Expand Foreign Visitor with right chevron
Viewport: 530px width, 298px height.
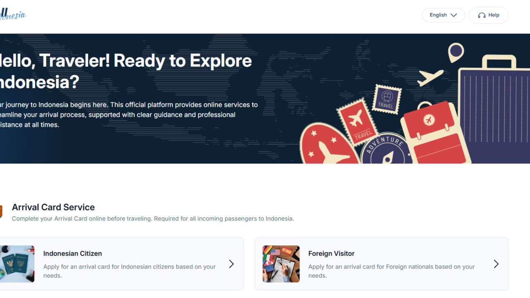[x=496, y=264]
